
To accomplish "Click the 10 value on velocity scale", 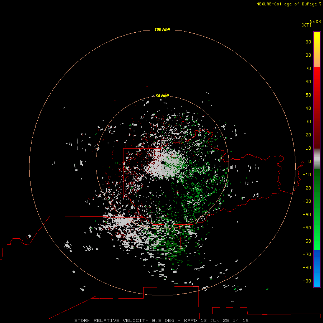I will (308, 148).
